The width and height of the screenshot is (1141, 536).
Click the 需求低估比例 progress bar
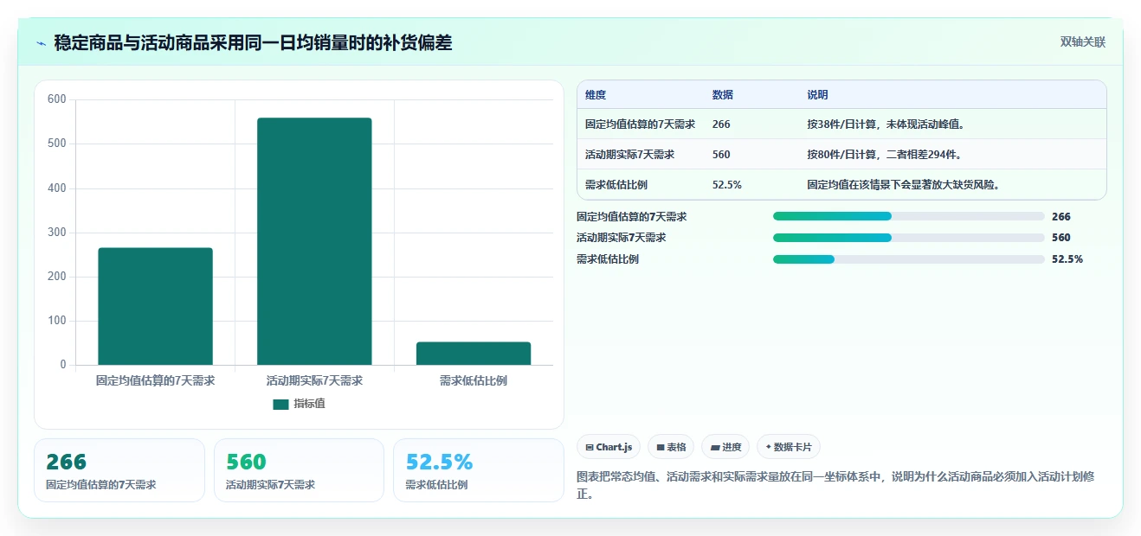(x=909, y=259)
